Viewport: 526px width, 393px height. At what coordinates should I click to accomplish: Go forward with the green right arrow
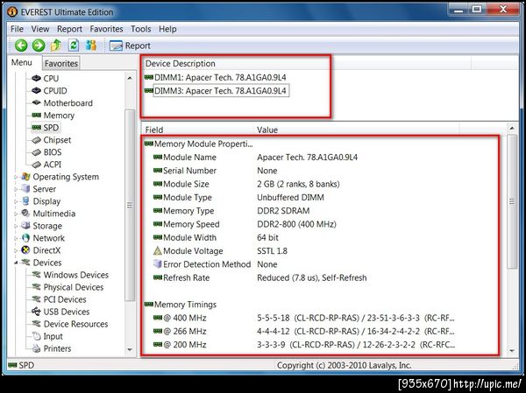coord(39,46)
